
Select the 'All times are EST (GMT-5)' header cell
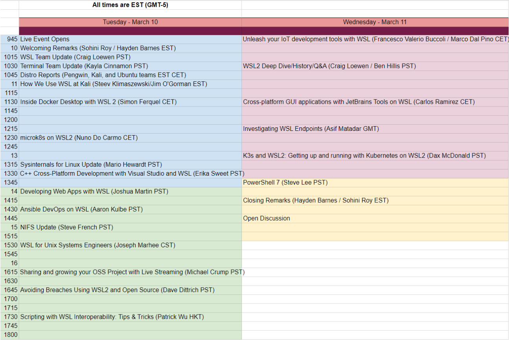130,5
